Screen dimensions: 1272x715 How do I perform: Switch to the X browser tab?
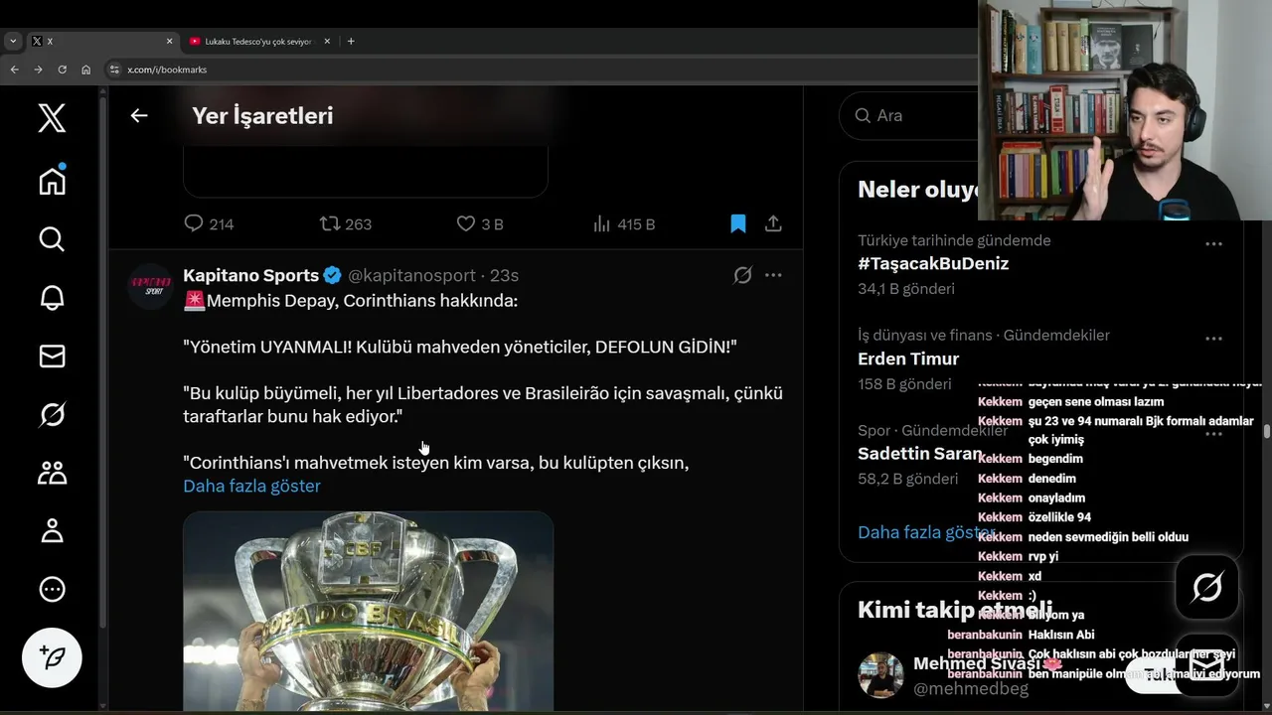click(99, 41)
